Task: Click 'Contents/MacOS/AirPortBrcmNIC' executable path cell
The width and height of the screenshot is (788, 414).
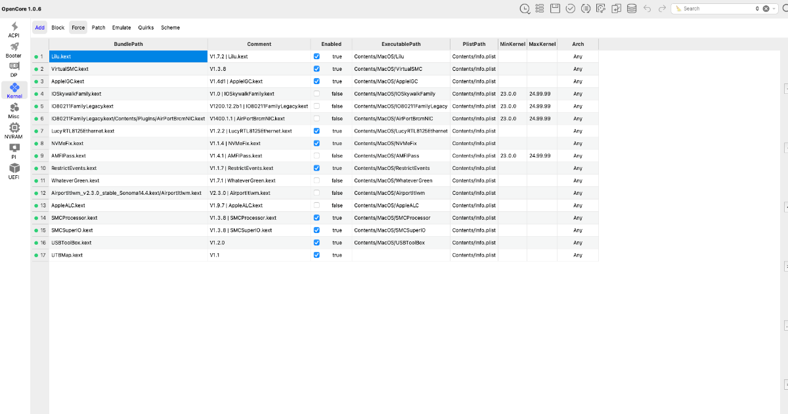Action: point(401,119)
